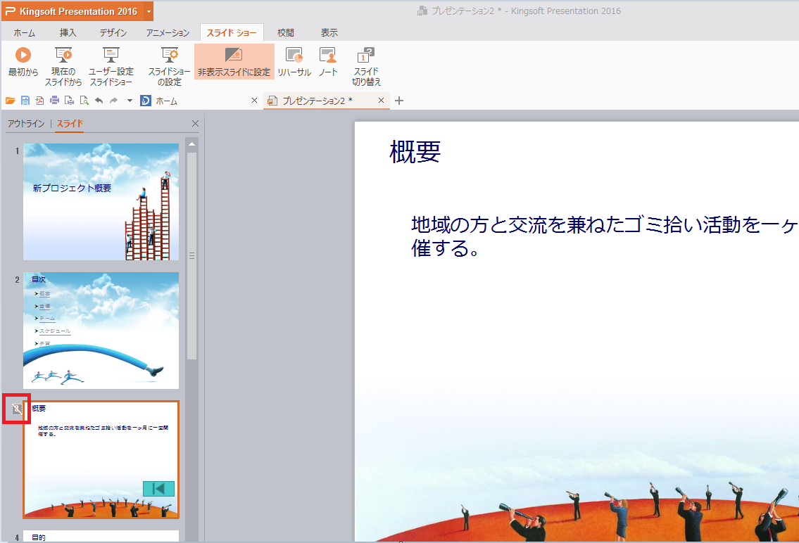Open the 表示 ribbon tab
Image resolution: width=799 pixels, height=543 pixels.
pos(329,32)
